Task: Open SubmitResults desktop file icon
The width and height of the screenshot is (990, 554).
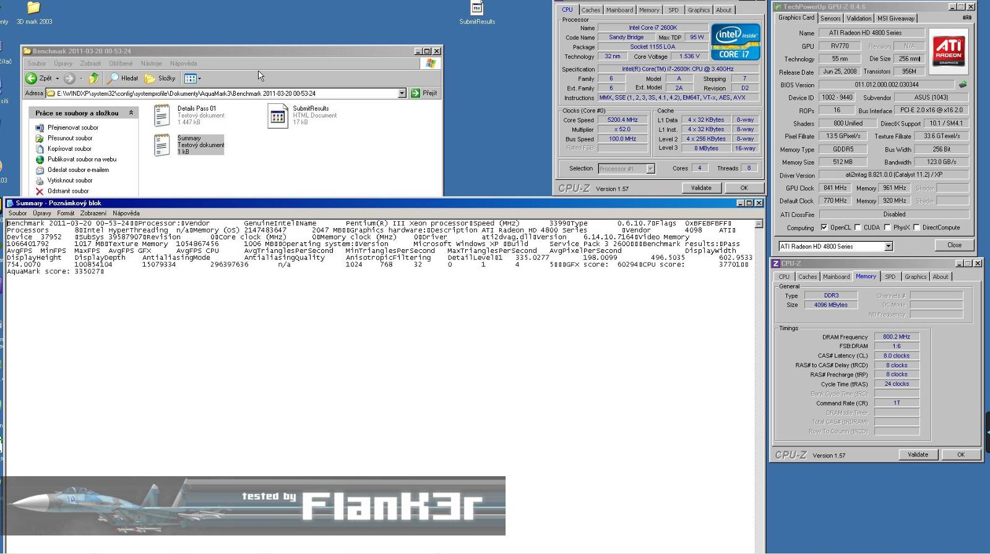Action: [x=477, y=12]
